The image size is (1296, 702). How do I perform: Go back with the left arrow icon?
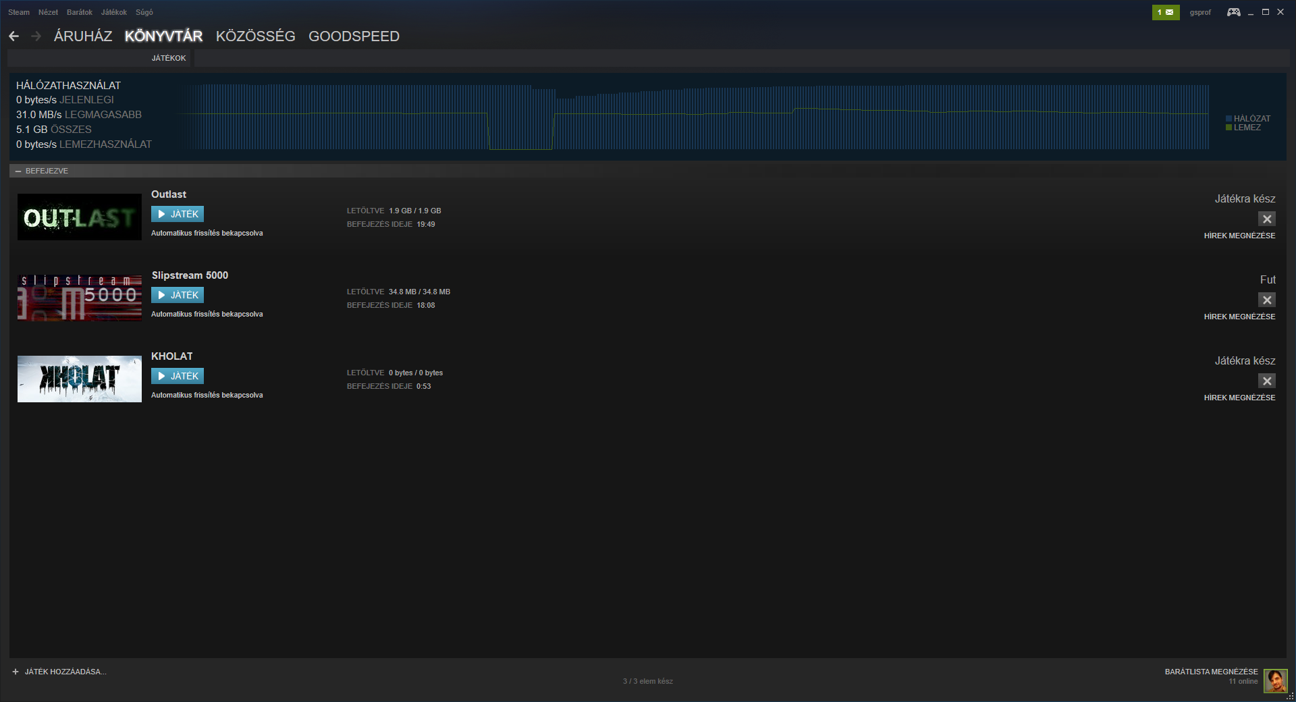coord(14,36)
